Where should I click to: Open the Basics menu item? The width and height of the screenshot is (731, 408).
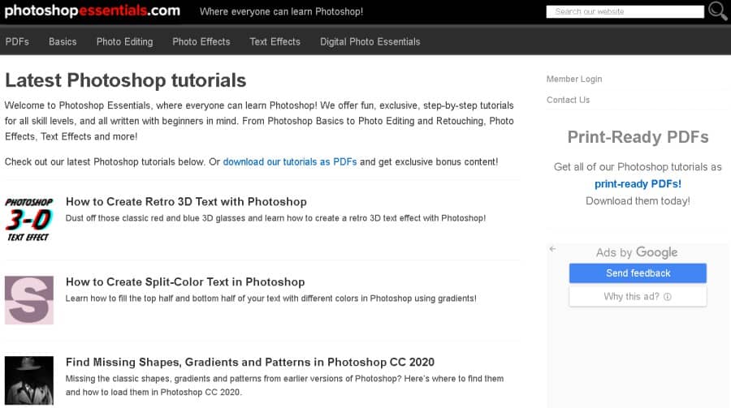[63, 41]
